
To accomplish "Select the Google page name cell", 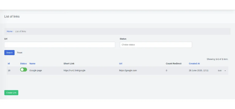I will [36, 70].
